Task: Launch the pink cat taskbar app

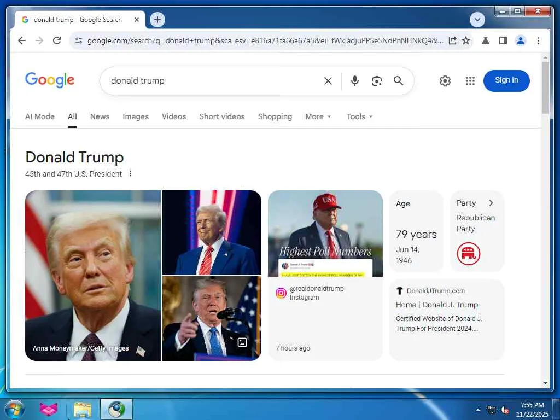Action: click(49, 409)
